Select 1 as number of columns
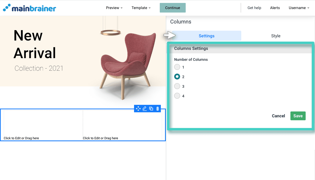 177,67
